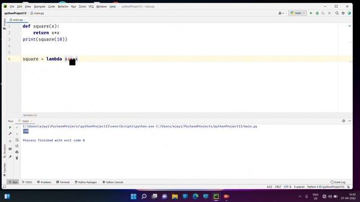Open the Edit menu
Screen dimensions: 360x202
(x=20, y=6)
